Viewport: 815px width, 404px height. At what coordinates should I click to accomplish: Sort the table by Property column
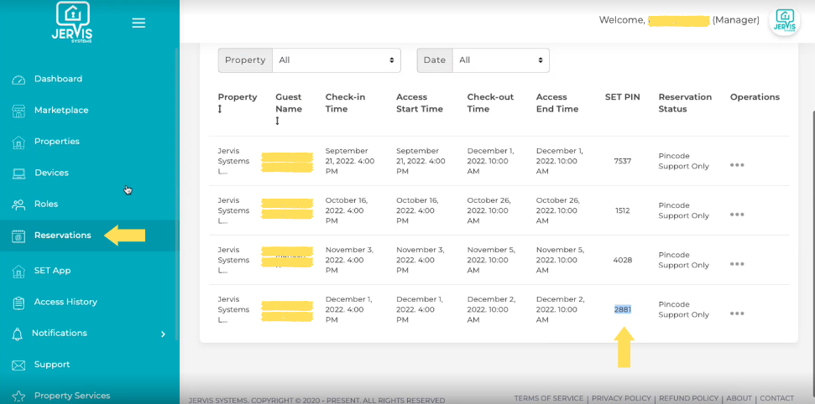[220, 109]
